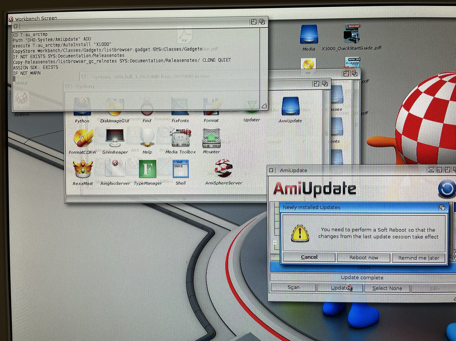Click the 'CD T:au_arctmp' shell line
Image resolution: width=456 pixels, height=341 pixels.
[x=30, y=35]
